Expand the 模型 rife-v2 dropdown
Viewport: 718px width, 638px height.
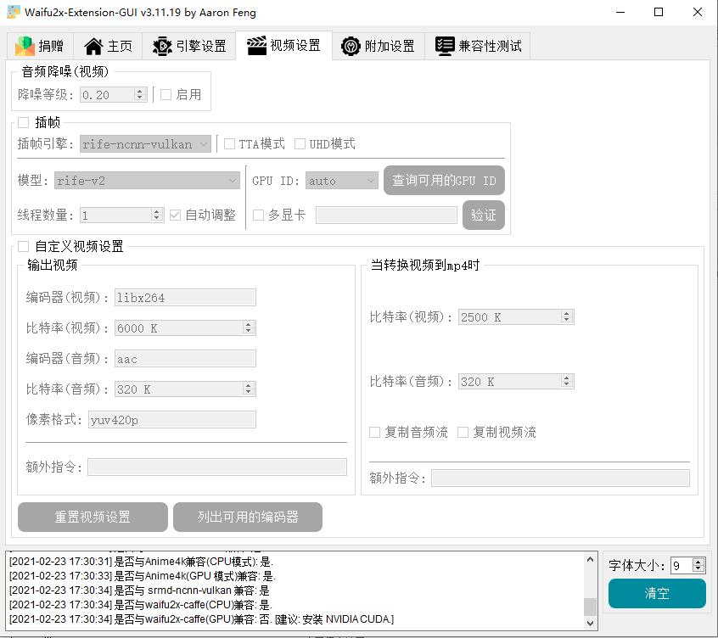[147, 181]
